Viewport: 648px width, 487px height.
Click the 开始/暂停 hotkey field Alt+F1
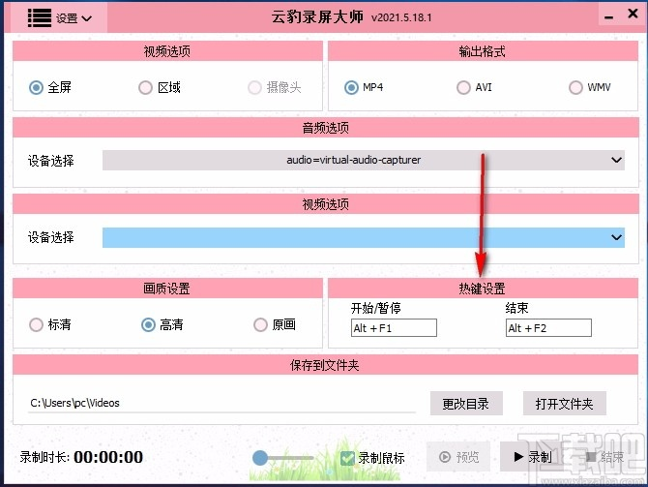(394, 327)
